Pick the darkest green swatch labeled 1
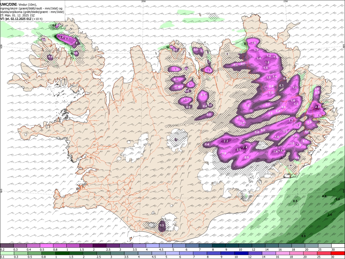Image resolution: width=345 pixels, height=259 pixels. tap(62, 253)
